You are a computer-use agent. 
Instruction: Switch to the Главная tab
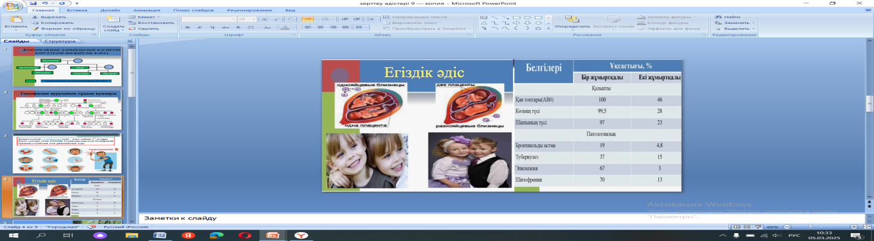pyautogui.click(x=42, y=10)
